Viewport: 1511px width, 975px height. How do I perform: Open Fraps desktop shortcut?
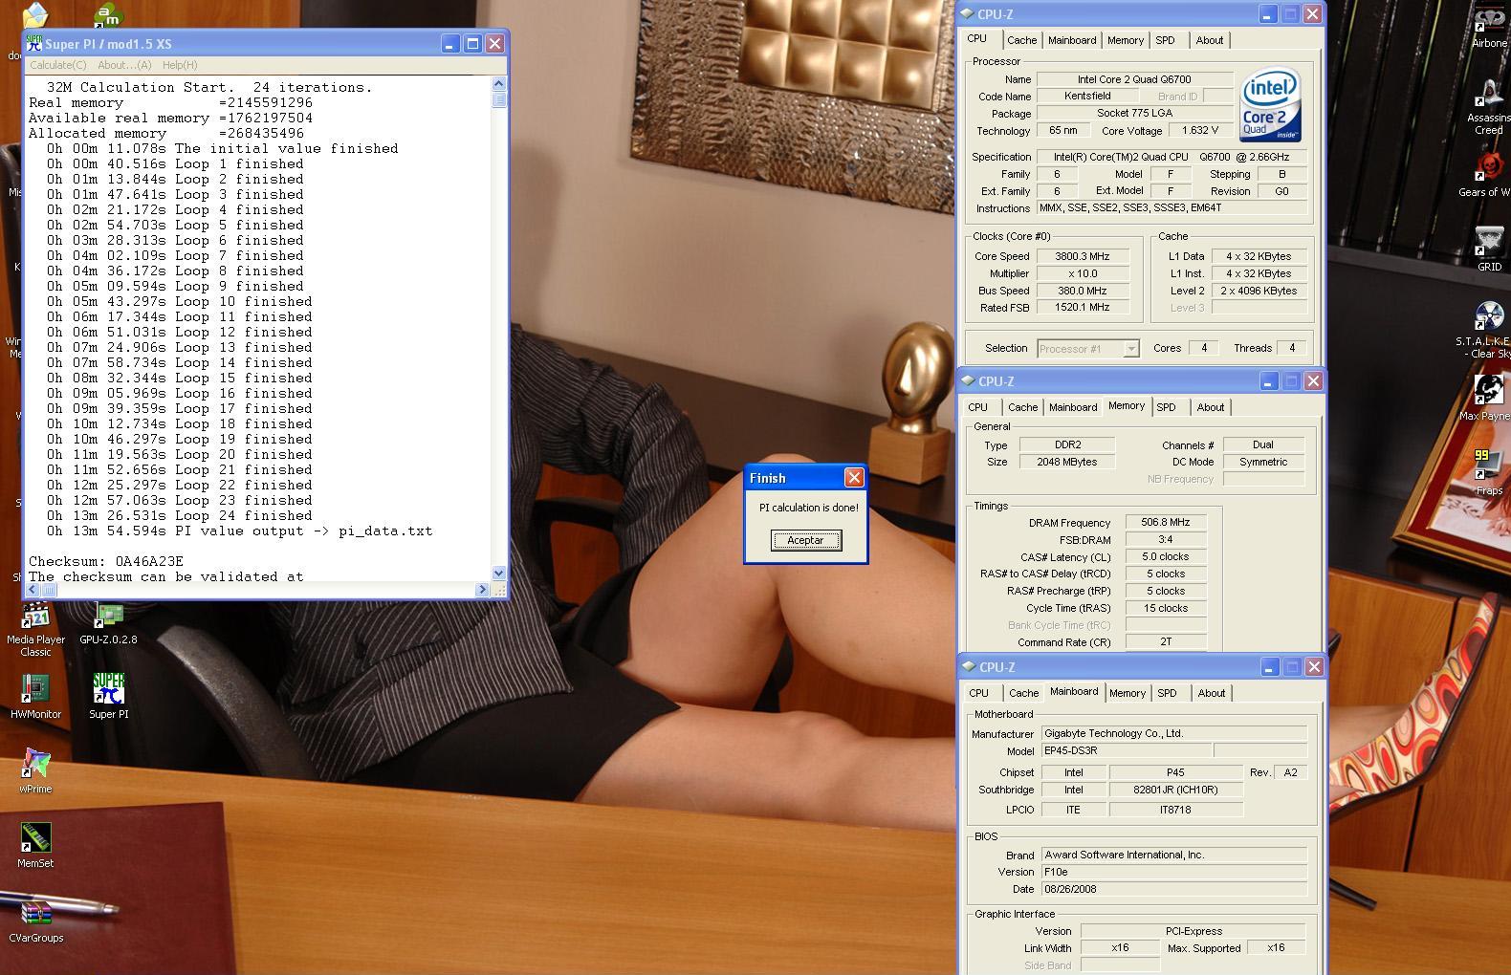[x=1488, y=472]
